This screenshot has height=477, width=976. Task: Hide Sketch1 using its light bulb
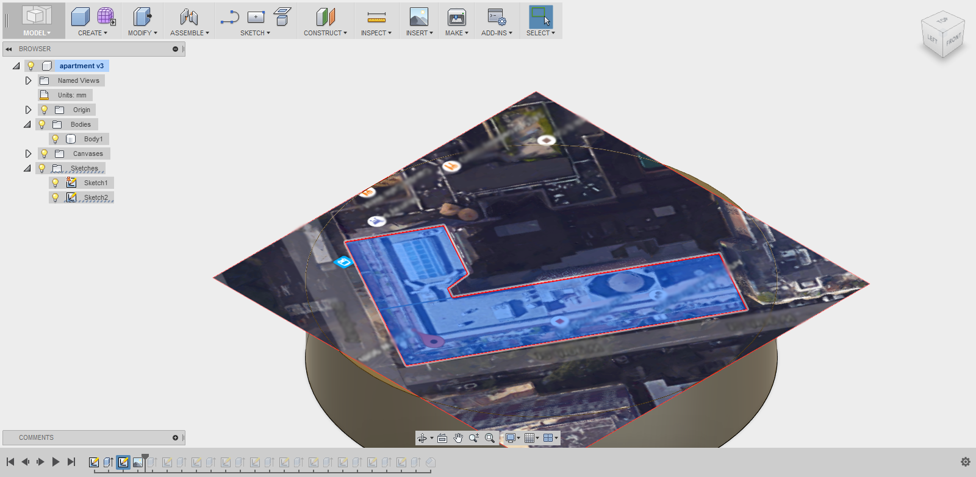[x=56, y=183]
